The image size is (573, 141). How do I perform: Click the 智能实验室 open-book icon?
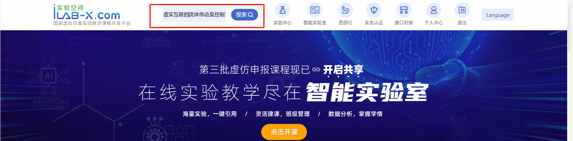tap(315, 10)
